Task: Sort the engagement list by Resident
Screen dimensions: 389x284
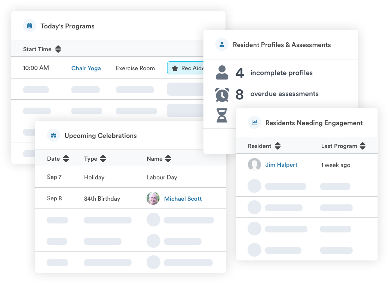Action: click(x=278, y=146)
